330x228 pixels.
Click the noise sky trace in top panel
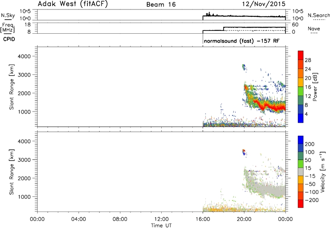pos(244,16)
